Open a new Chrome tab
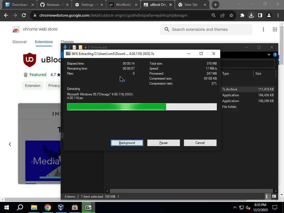This screenshot has height=213, width=284. coord(215,5)
